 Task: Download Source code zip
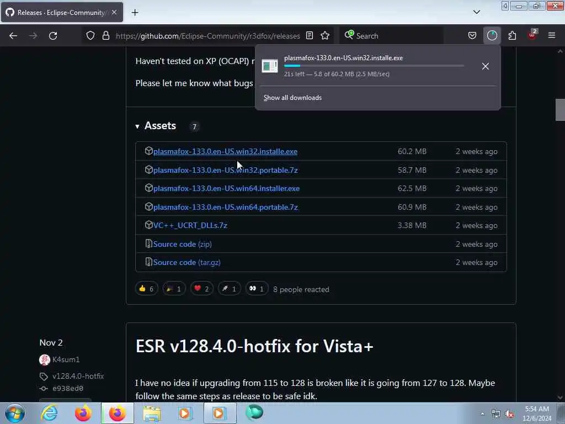[x=182, y=244]
